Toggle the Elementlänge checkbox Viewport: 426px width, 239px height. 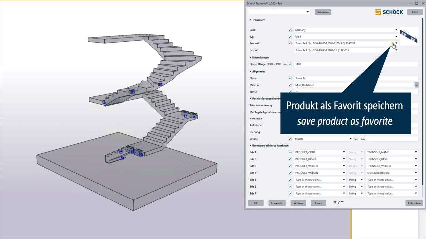[x=290, y=64]
